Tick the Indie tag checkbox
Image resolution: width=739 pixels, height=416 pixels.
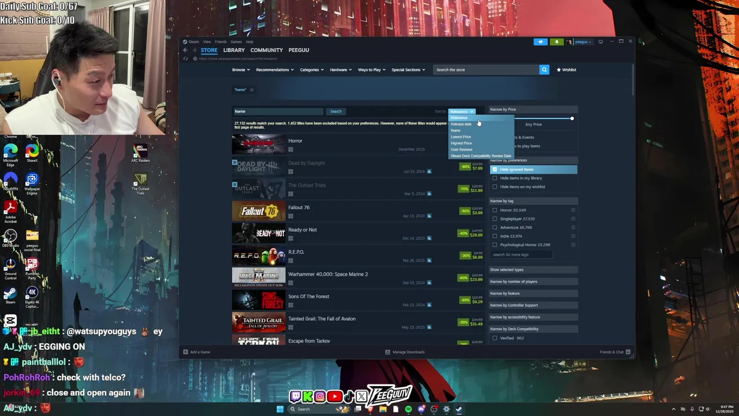(495, 236)
